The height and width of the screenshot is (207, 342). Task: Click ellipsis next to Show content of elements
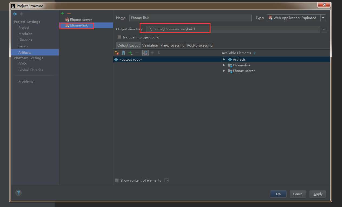[166, 180]
